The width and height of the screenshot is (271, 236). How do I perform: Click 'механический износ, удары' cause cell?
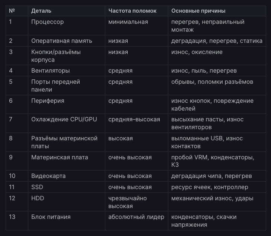217,202
